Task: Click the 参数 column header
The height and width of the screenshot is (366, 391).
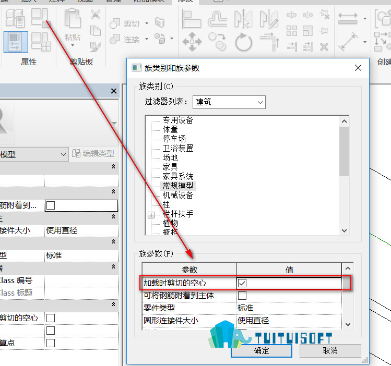Action: 189,270
